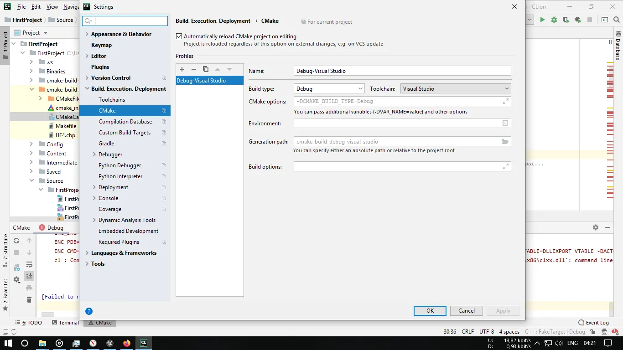
Task: Select Custom Build Targets settings
Action: click(x=125, y=133)
